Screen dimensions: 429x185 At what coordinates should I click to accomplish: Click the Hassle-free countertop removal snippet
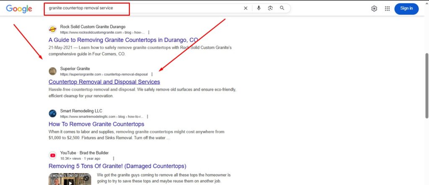(142, 93)
